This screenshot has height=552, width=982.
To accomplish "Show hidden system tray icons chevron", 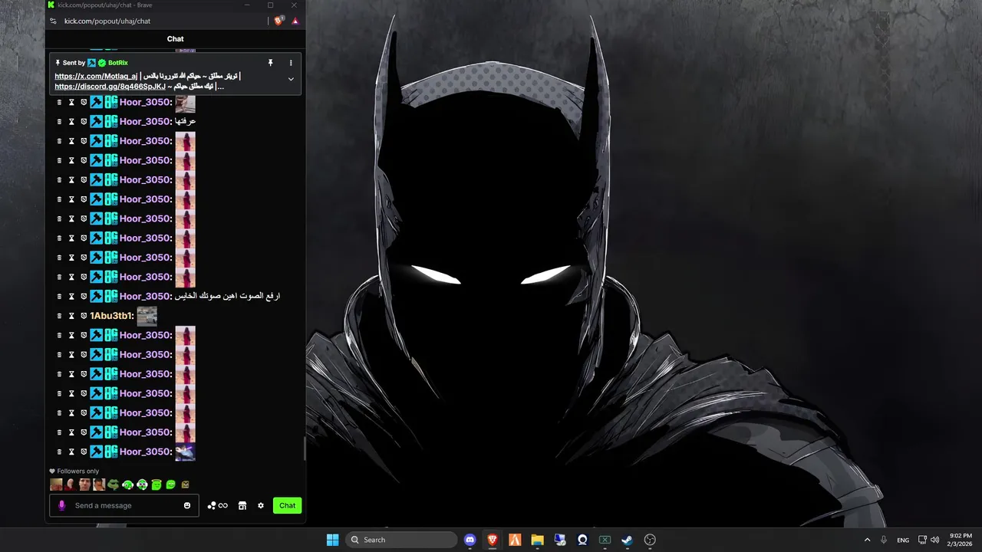I will pos(867,540).
